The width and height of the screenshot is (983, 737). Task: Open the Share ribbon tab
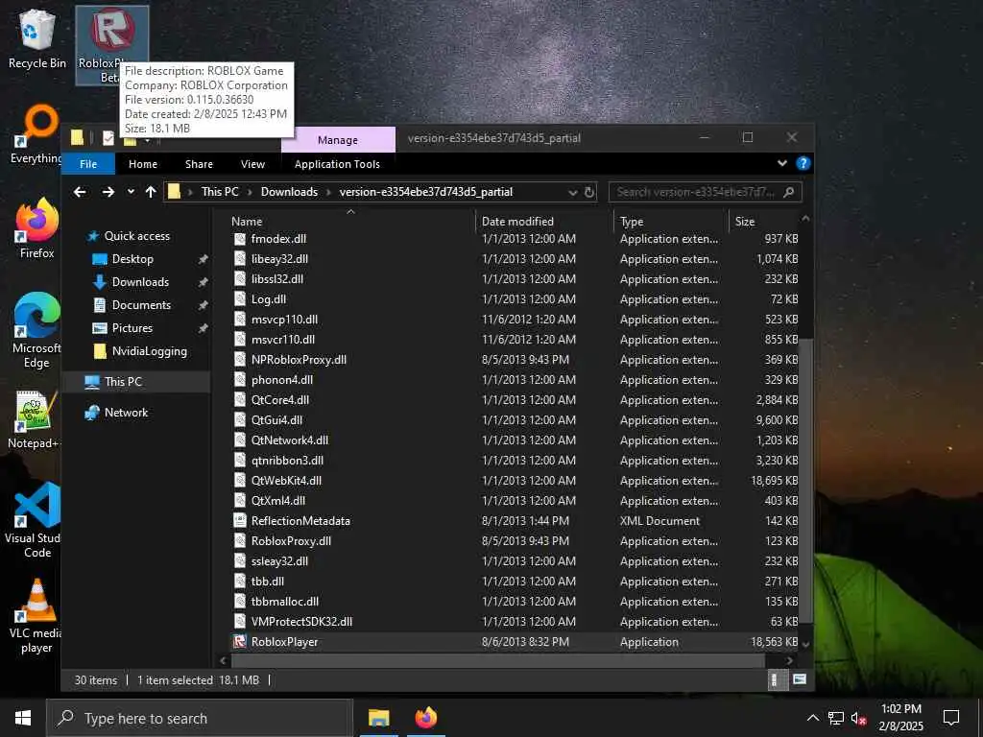coord(199,164)
